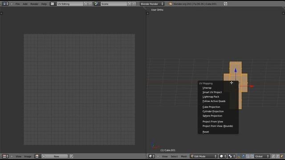Add a new screen layout
The height and width of the screenshot is (160, 285).
click(86, 4)
